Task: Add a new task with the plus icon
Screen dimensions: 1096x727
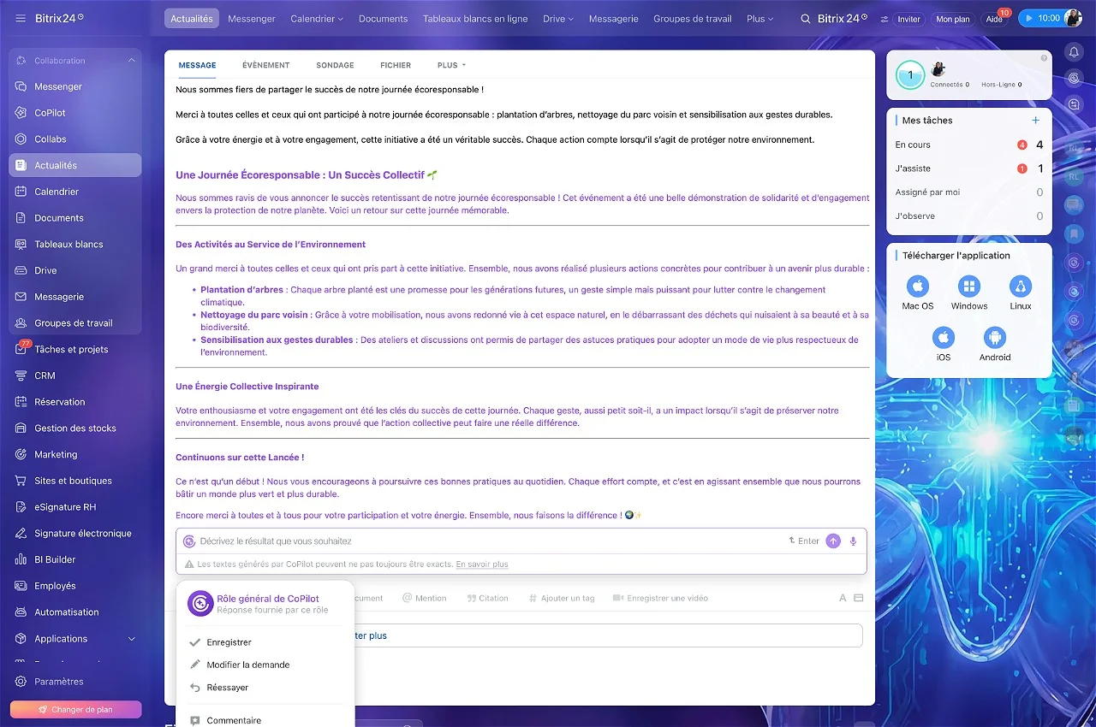Action: click(x=1035, y=121)
